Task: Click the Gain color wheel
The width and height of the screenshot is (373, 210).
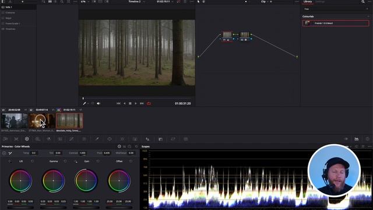Action: coord(86,181)
